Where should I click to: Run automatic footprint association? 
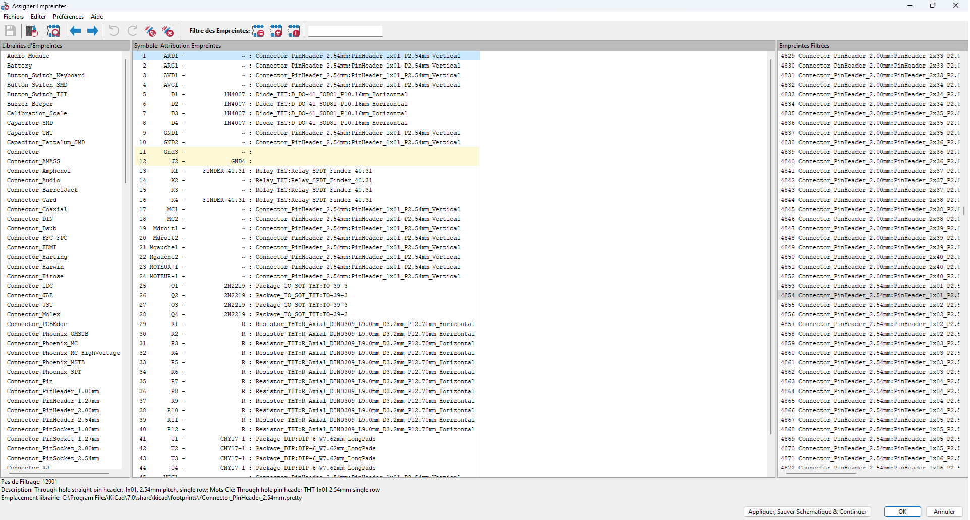point(150,31)
